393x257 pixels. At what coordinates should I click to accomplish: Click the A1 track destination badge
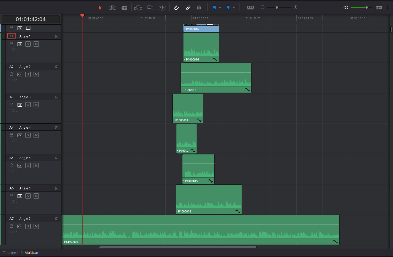pyautogui.click(x=12, y=36)
